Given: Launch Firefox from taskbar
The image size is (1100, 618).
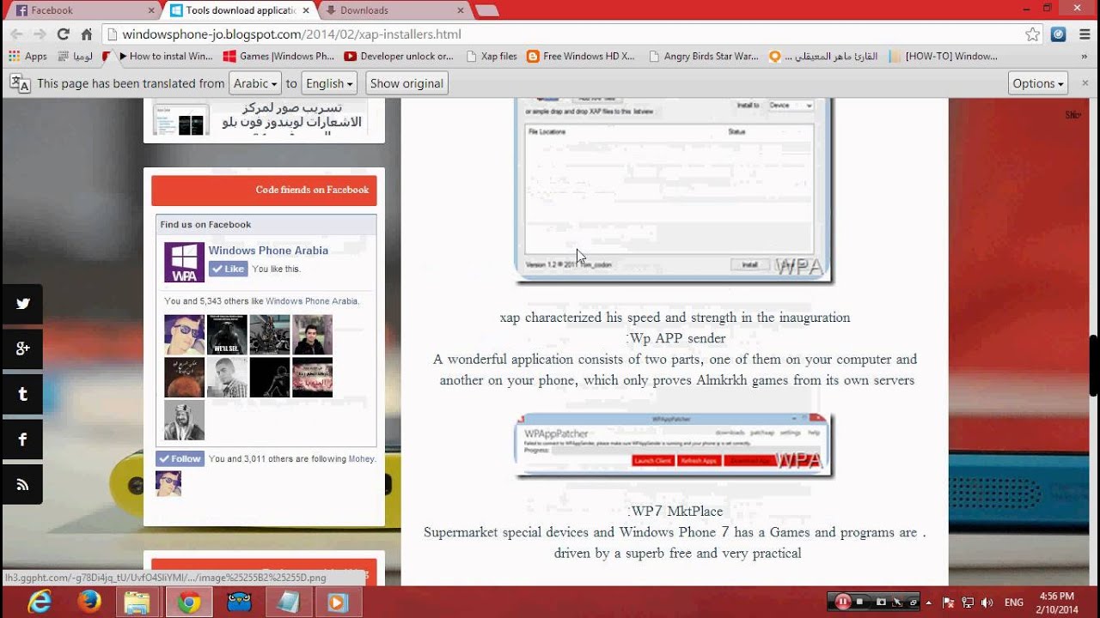Looking at the screenshot, I should point(89,603).
